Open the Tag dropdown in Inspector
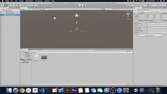The width and height of the screenshot is (167, 94). pyautogui.click(x=145, y=11)
